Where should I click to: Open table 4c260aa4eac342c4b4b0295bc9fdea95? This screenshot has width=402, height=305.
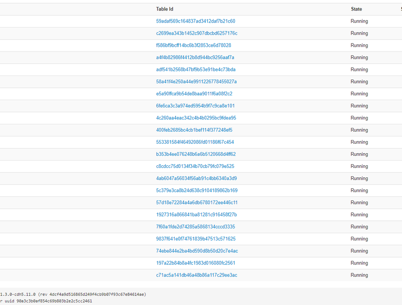tap(195, 117)
